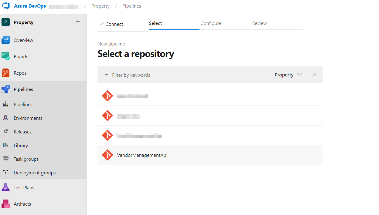Open Overview in the sidebar

43,40
